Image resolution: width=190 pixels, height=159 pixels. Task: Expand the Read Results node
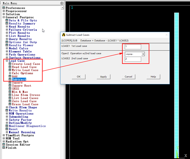7,26
